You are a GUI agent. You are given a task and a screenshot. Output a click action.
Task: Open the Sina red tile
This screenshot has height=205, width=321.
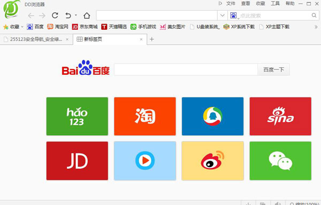click(x=280, y=116)
